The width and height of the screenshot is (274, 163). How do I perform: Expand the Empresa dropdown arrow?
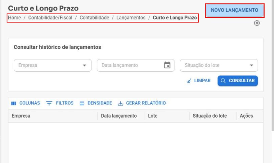click(84, 65)
